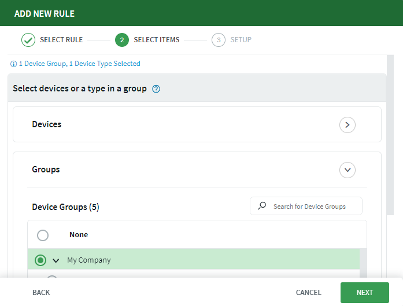Jump to the Setup step label
The height and width of the screenshot is (306, 403).
[x=241, y=40]
